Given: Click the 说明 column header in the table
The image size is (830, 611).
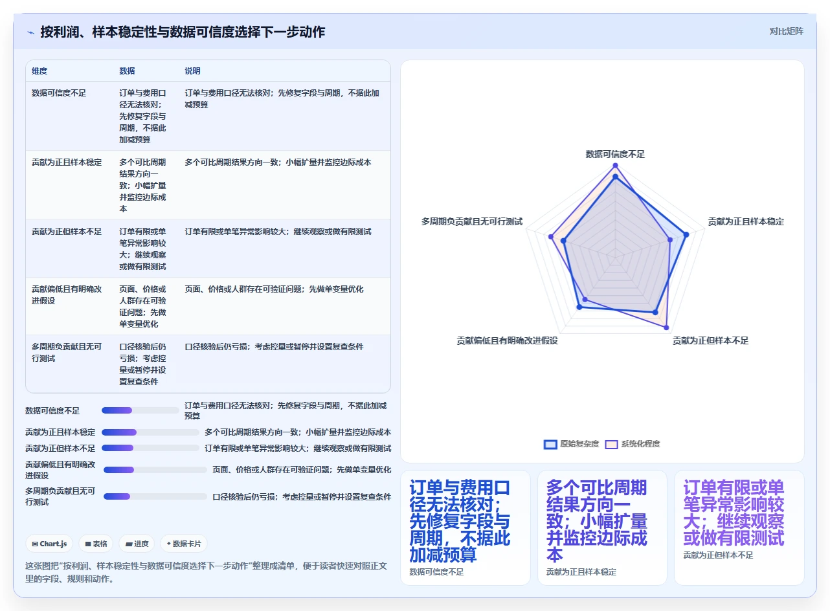Looking at the screenshot, I should coord(192,71).
